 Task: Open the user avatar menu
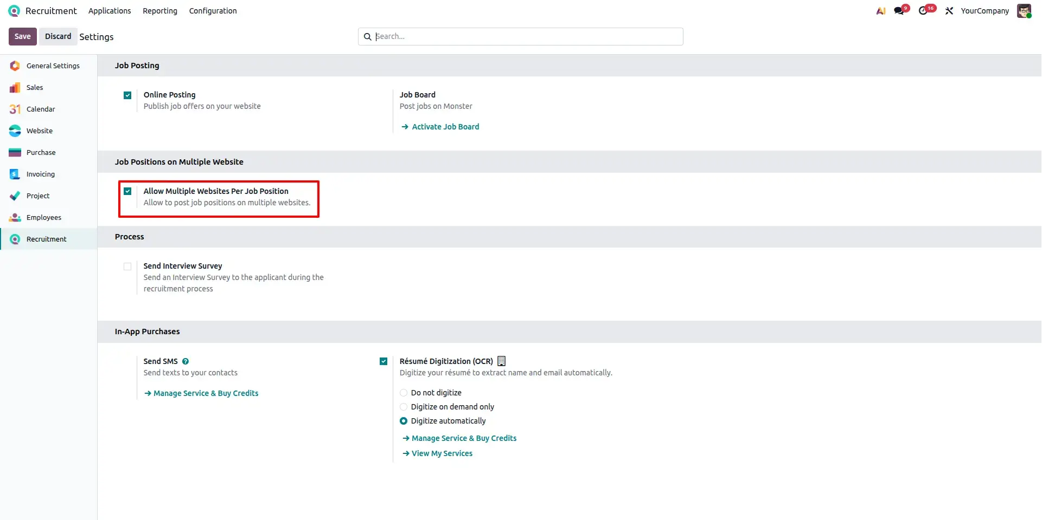coord(1024,11)
